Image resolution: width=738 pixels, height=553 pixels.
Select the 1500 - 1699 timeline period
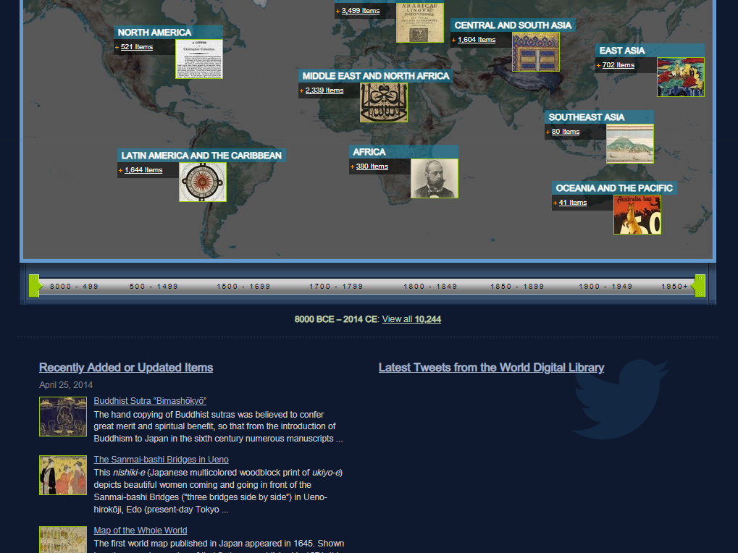pos(243,287)
